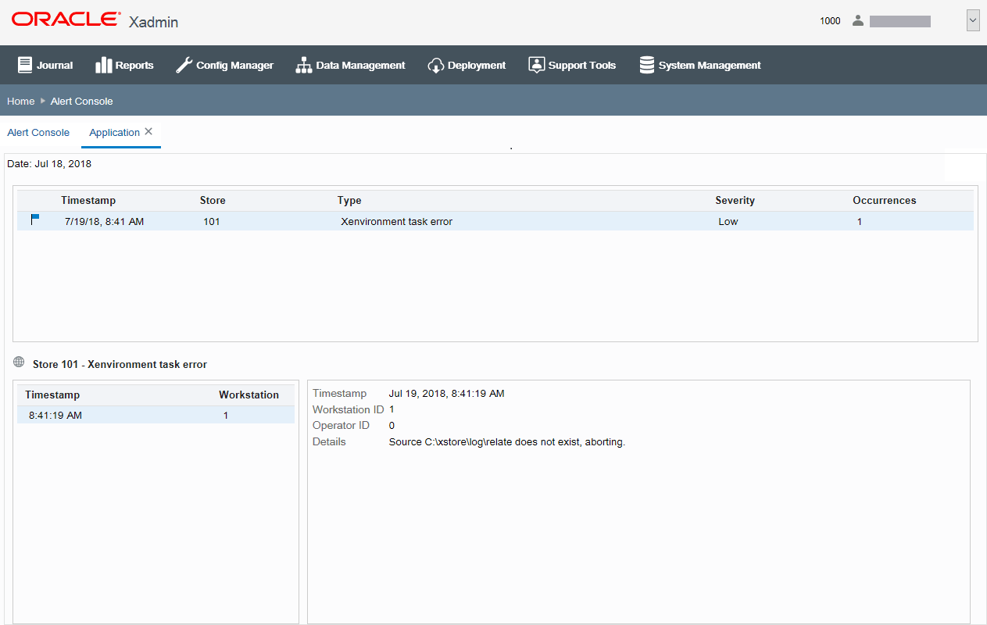The image size is (987, 625).
Task: Click the Alert Console breadcrumb entry
Action: (x=81, y=101)
